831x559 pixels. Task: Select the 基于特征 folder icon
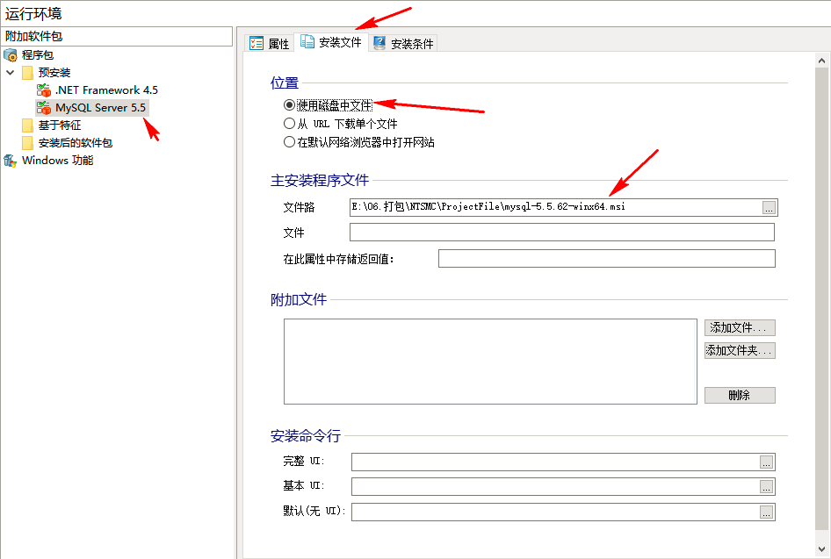point(27,125)
